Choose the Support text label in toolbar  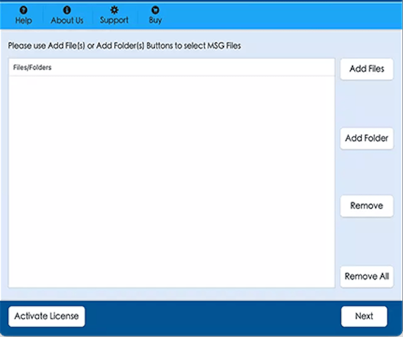pos(114,20)
